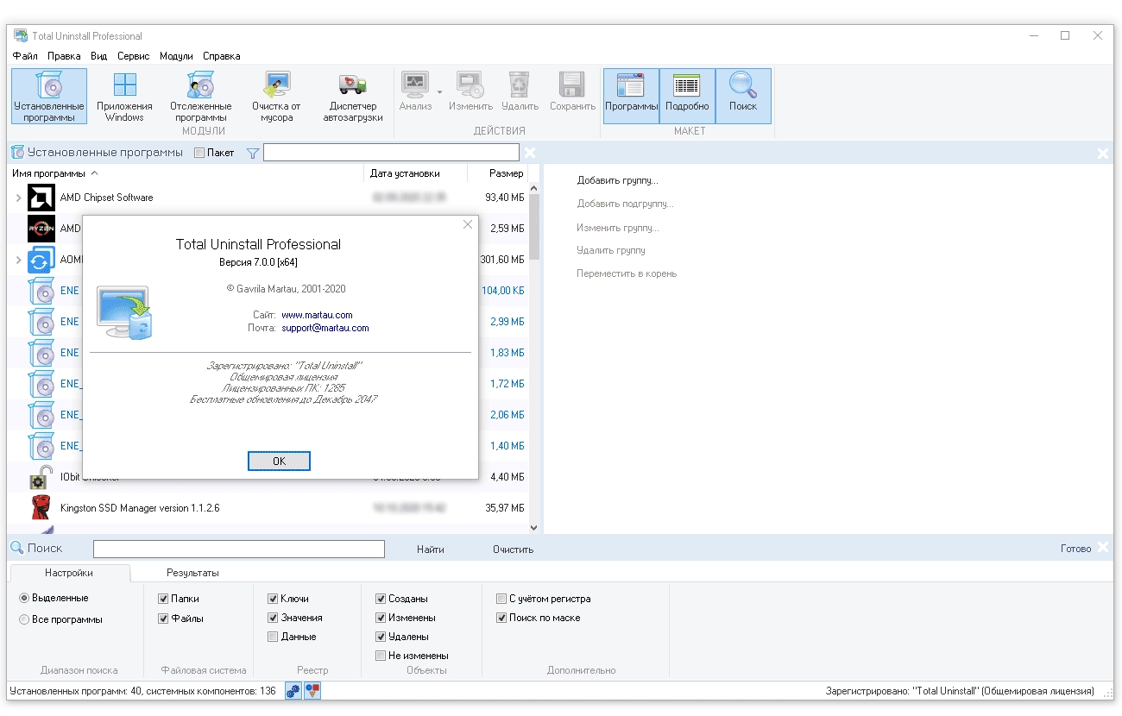Toggle the Программы layout button
The height and width of the screenshot is (716, 1122).
631,96
